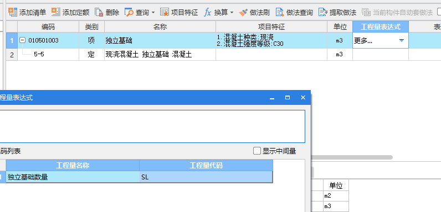441x212 pixels.
Task: Click m3 unit cell in lower table
Action: click(336, 206)
